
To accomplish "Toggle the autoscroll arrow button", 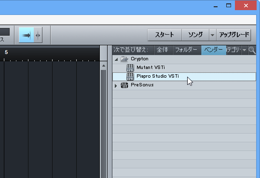I will pyautogui.click(x=27, y=35).
